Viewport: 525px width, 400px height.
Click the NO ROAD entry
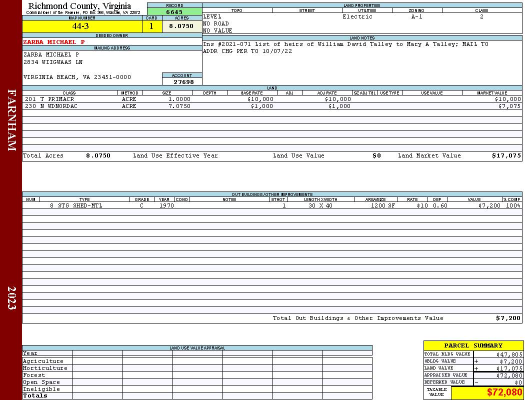pyautogui.click(x=216, y=24)
